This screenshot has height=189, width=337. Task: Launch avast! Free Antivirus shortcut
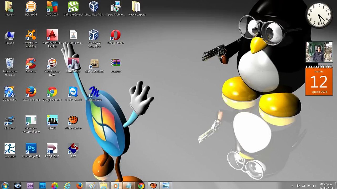(31, 39)
